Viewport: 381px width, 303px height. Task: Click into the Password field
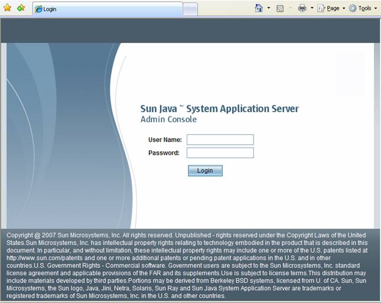point(220,153)
